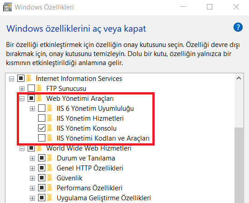Select the Durum ve Tanılama tree item
The image size is (249, 203).
pos(86,158)
